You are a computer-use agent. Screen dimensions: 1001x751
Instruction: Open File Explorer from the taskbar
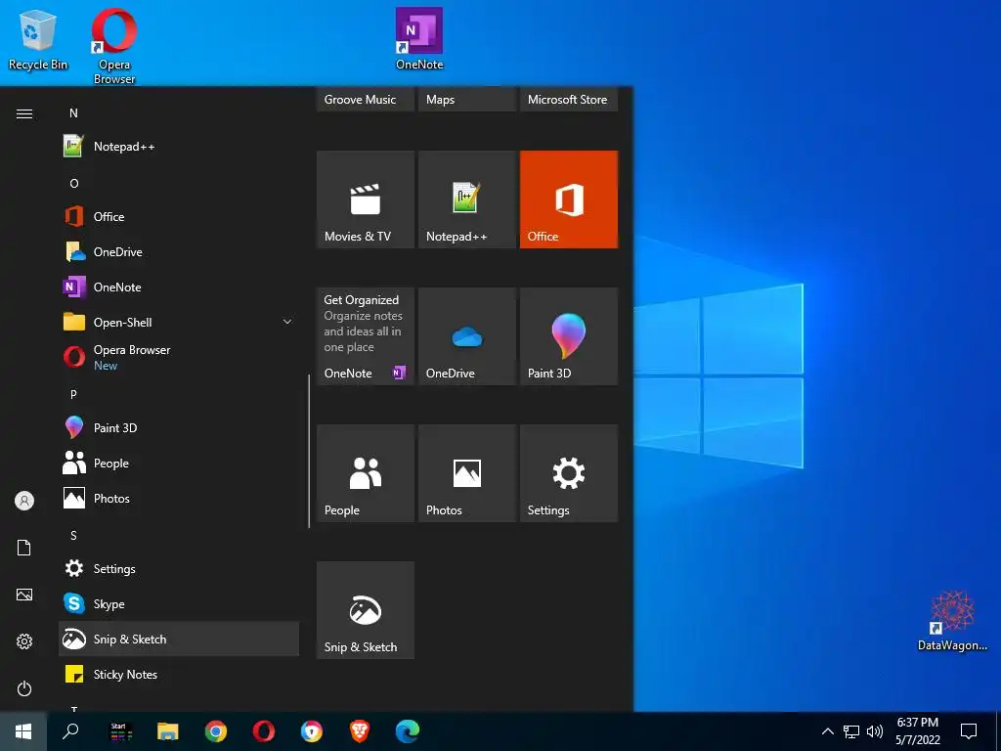click(x=168, y=731)
